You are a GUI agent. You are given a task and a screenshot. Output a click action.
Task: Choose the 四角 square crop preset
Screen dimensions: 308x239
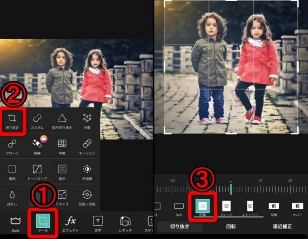203,208
